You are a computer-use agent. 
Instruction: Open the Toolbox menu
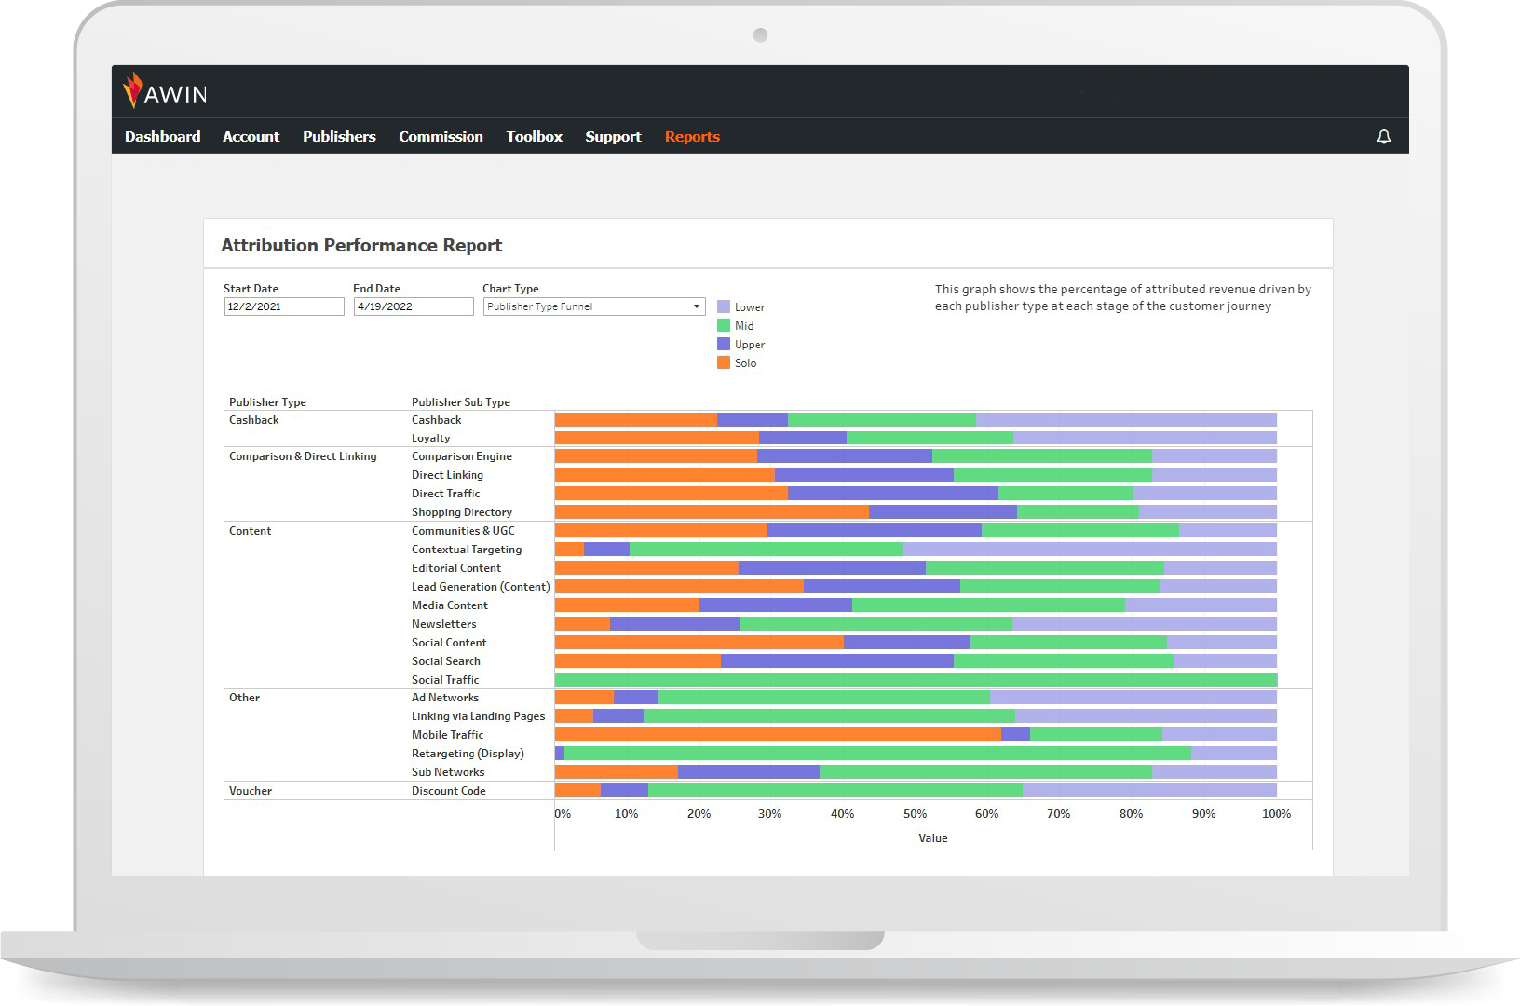[534, 137]
